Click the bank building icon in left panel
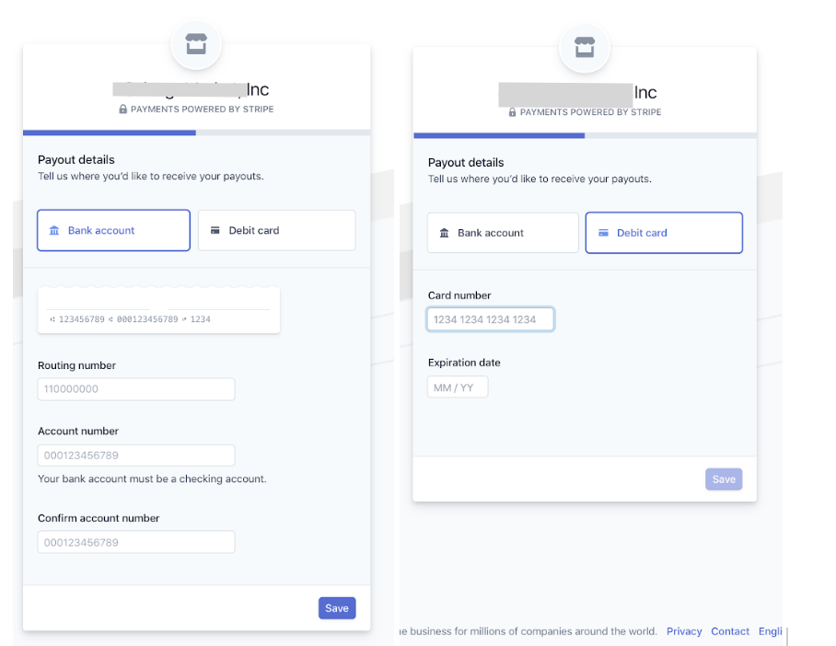The image size is (836, 646). pos(54,230)
